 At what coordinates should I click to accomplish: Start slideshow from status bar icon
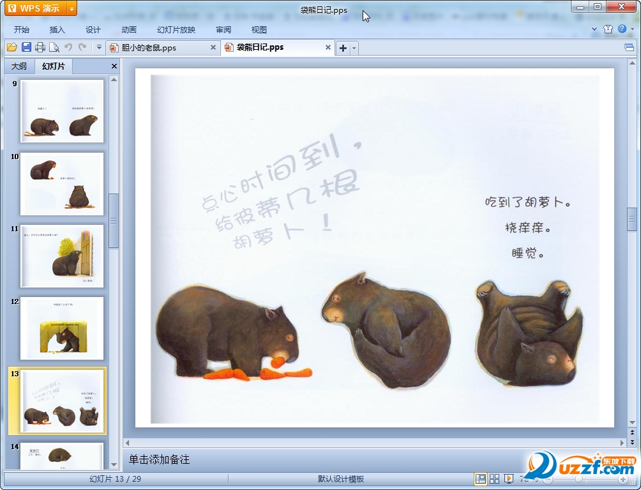[509, 479]
